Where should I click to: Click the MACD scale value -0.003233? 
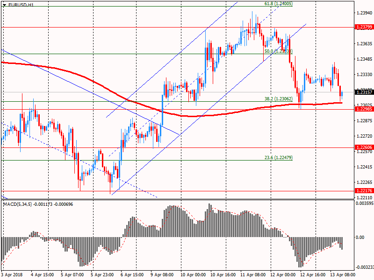point(365,267)
